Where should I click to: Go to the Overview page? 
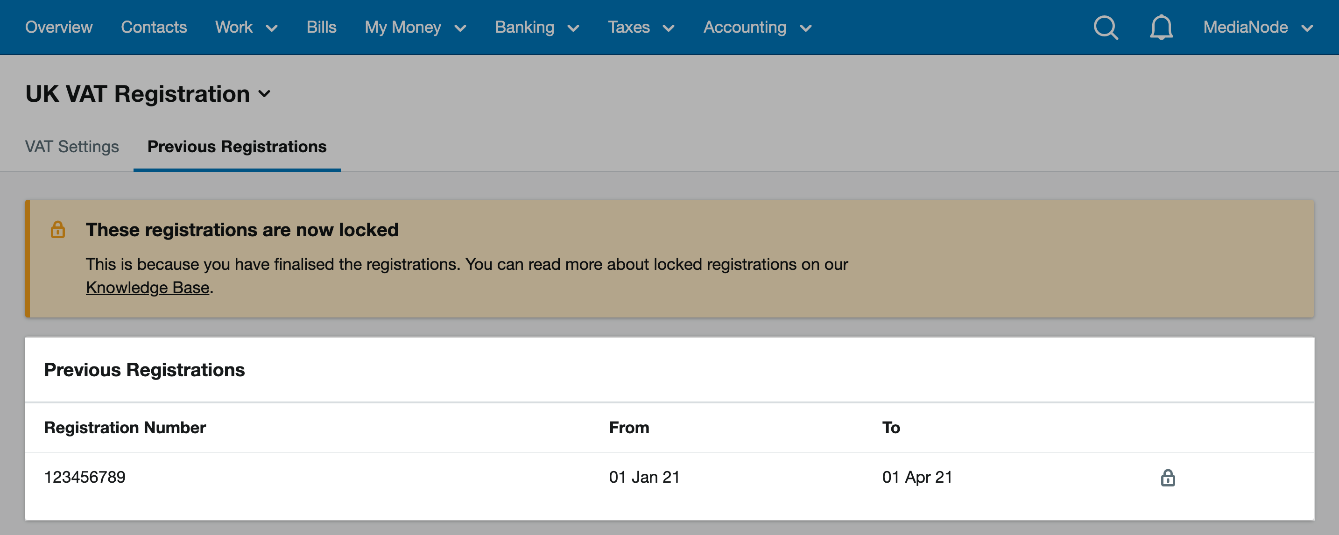point(59,27)
